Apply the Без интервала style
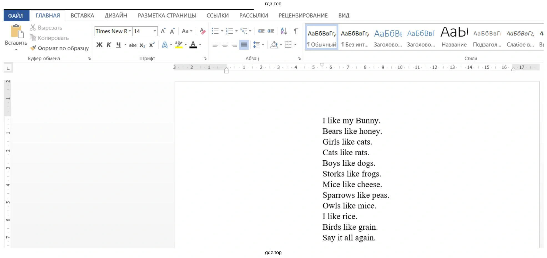The width and height of the screenshot is (547, 258). pos(355,37)
